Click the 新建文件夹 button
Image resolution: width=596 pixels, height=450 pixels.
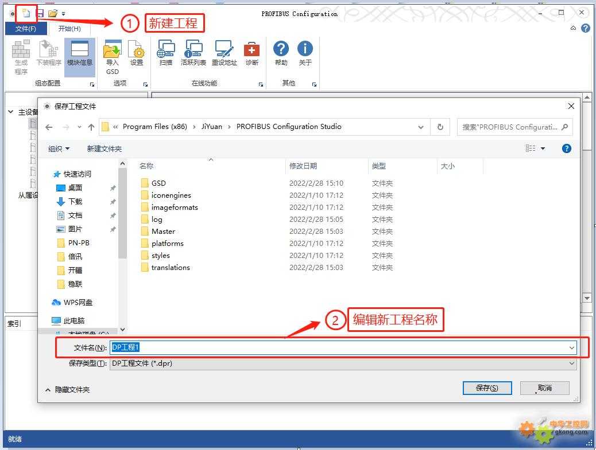tap(105, 148)
